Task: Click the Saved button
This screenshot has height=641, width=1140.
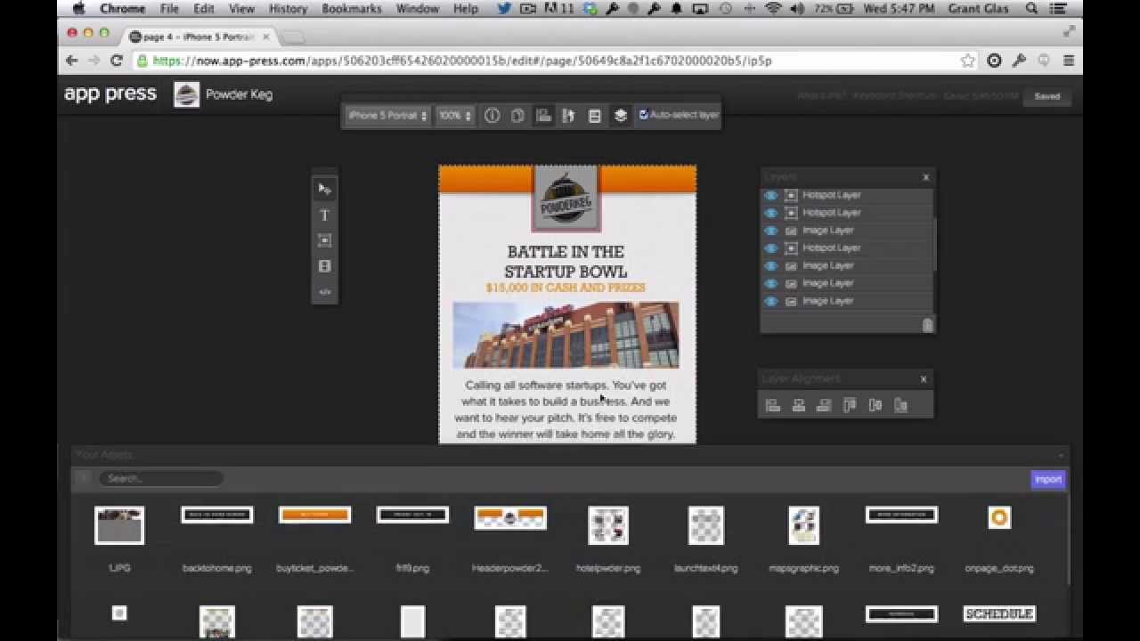Action: 1046,96
